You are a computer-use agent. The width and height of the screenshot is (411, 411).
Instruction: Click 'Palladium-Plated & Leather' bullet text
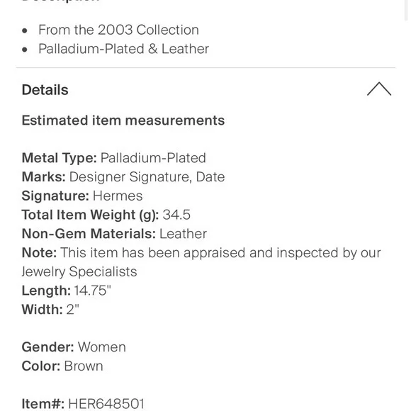click(123, 49)
